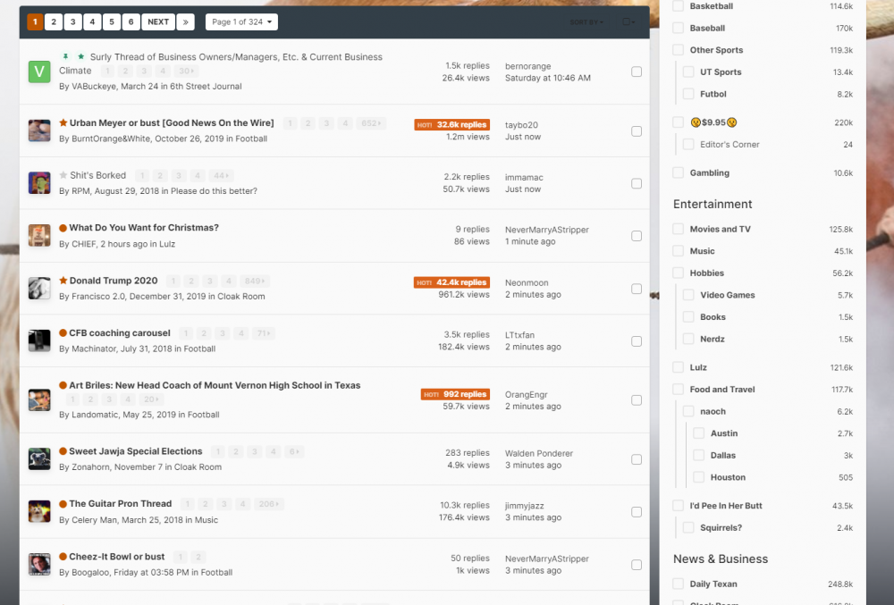Open the Cheez-It Bowl or bust thread
The height and width of the screenshot is (605, 894).
pyautogui.click(x=117, y=557)
